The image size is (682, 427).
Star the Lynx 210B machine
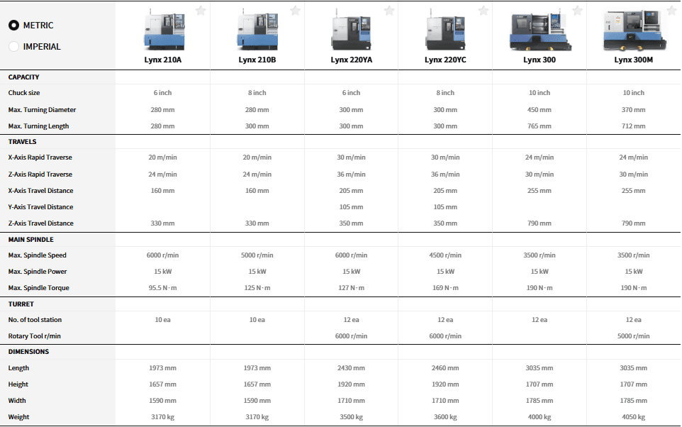295,11
